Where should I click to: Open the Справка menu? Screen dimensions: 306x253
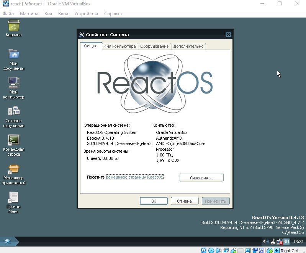tap(113, 14)
